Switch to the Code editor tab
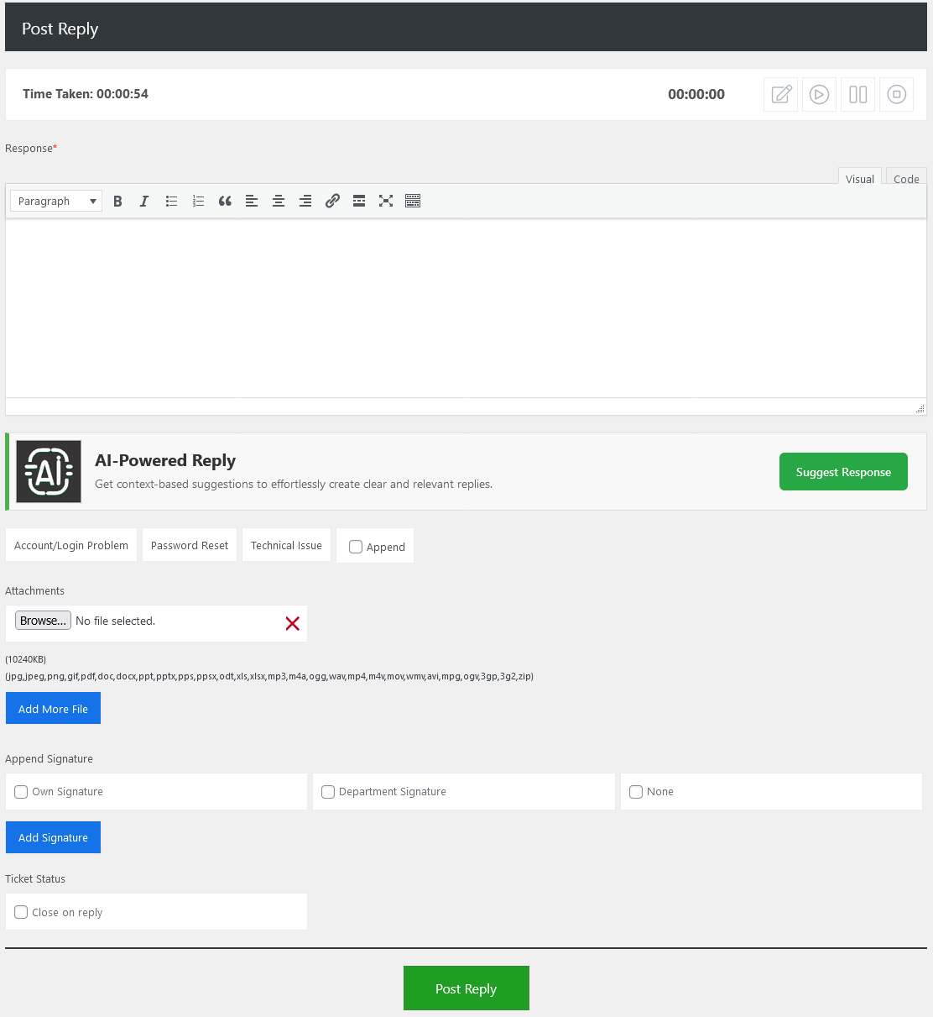The height and width of the screenshot is (1017, 933). click(x=905, y=179)
